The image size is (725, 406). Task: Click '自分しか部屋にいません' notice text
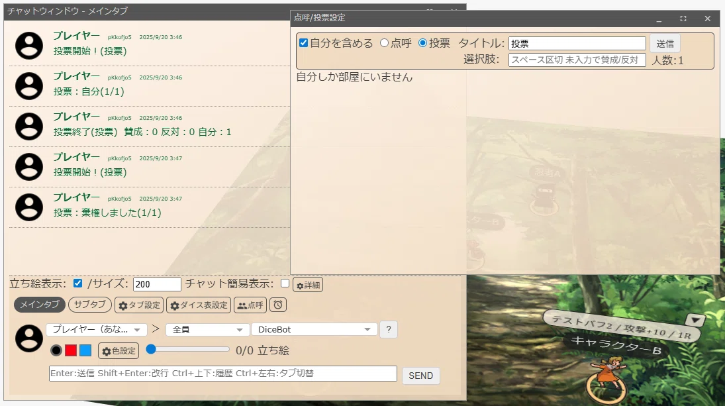tap(354, 77)
